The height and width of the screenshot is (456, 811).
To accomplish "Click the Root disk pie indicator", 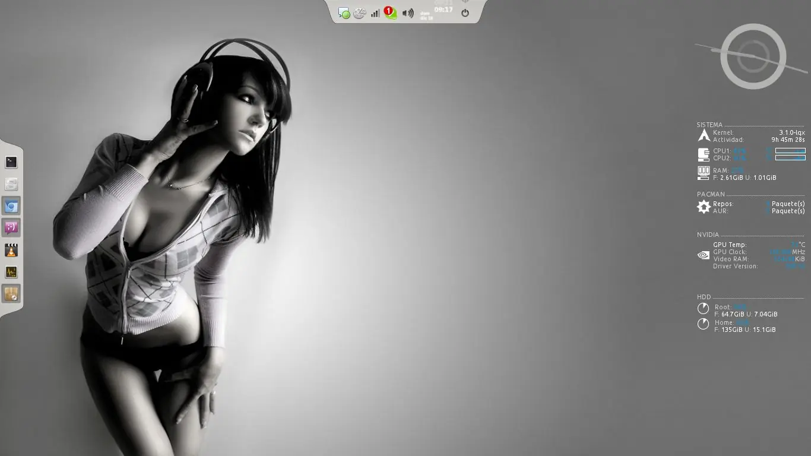I will [x=703, y=308].
